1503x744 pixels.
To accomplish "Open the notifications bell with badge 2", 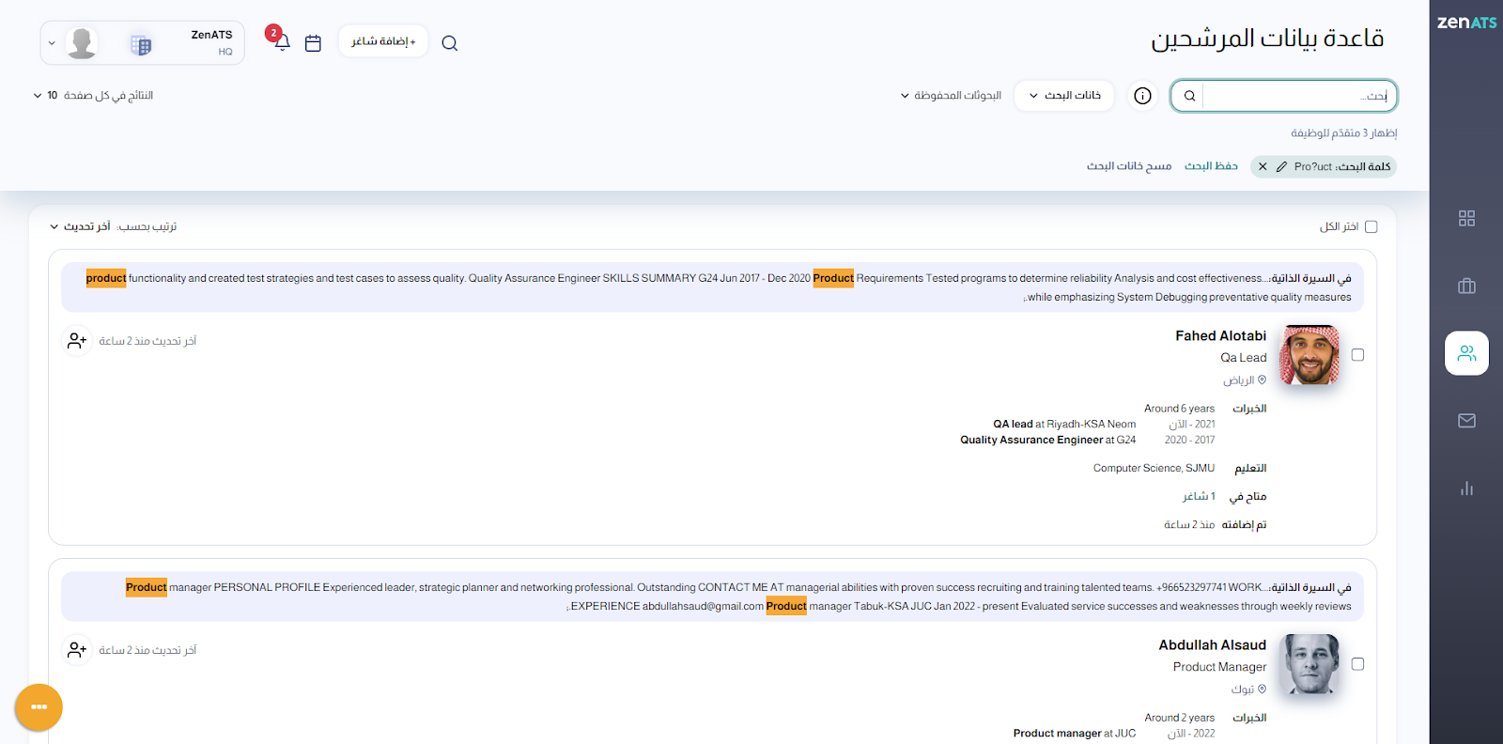I will click(x=281, y=41).
